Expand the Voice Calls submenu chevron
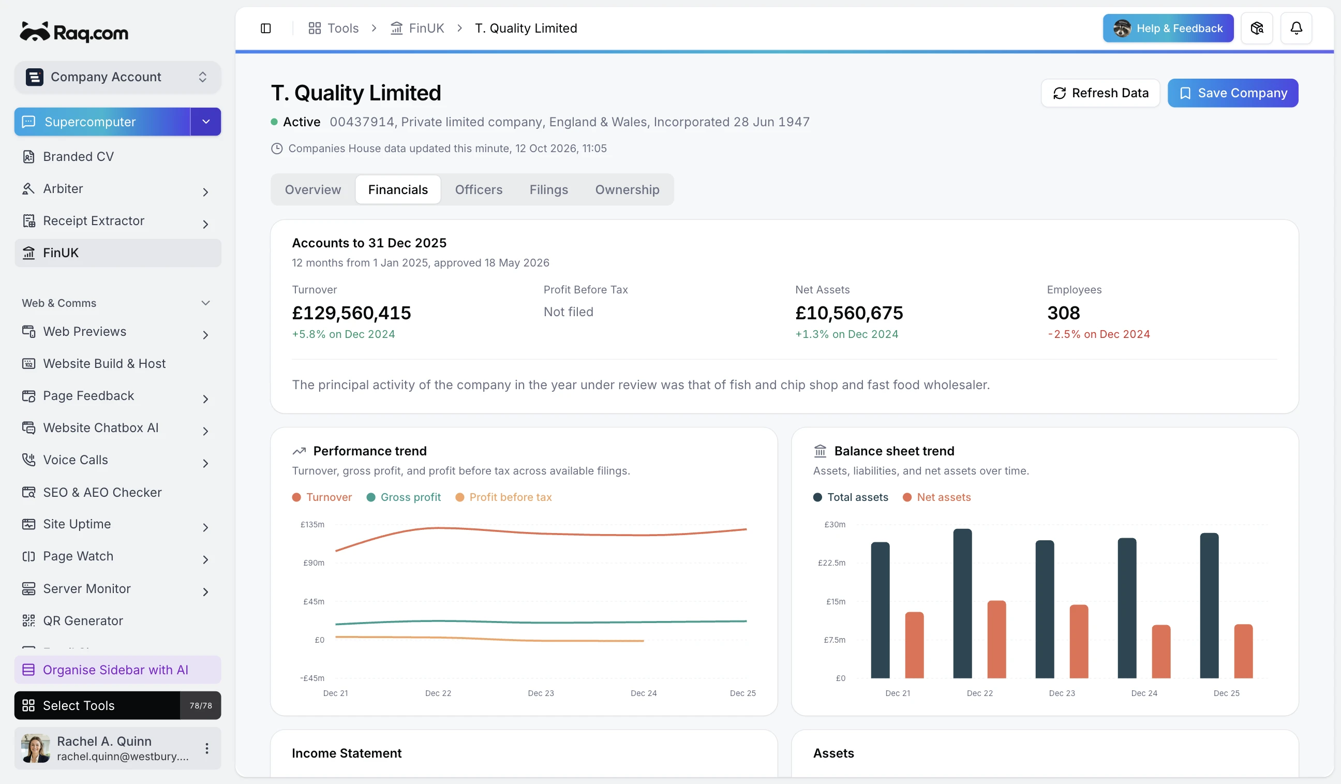1341x784 pixels. (205, 464)
